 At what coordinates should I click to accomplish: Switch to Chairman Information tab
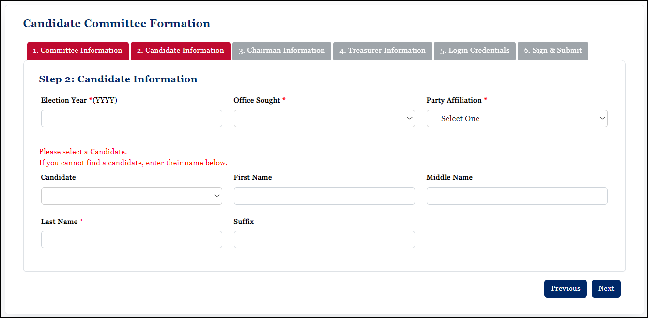(x=281, y=50)
